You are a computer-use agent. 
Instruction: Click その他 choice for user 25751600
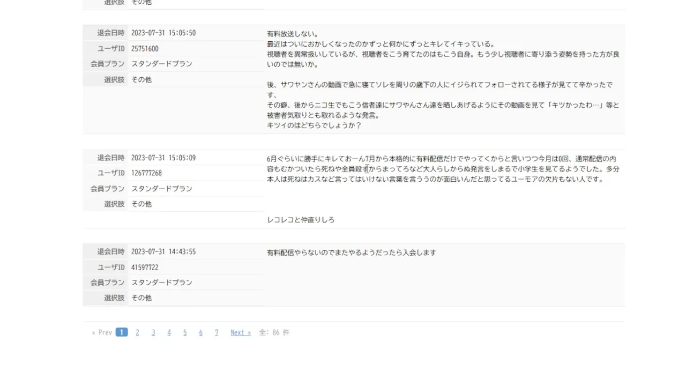(141, 79)
